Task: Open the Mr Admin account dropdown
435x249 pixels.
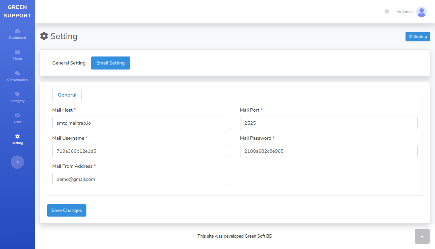Action: tap(405, 12)
